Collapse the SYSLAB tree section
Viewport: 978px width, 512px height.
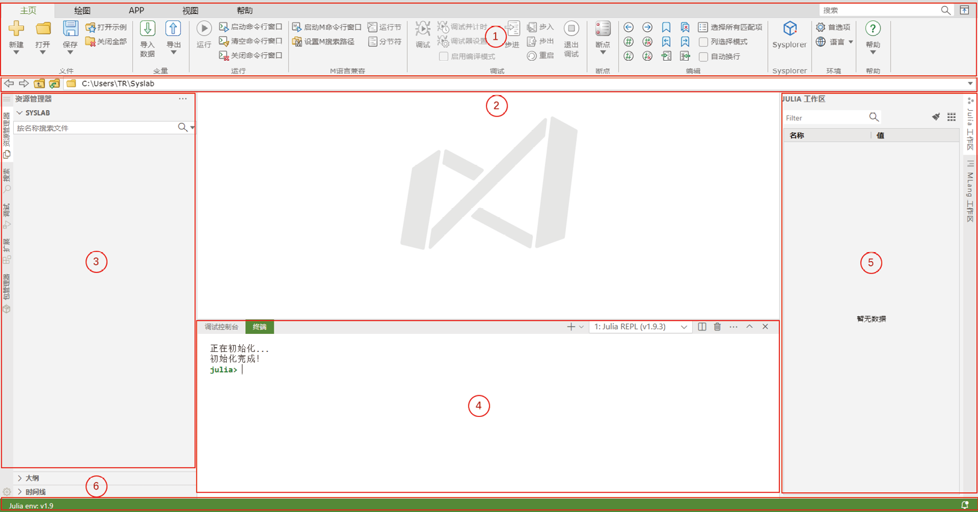click(20, 113)
